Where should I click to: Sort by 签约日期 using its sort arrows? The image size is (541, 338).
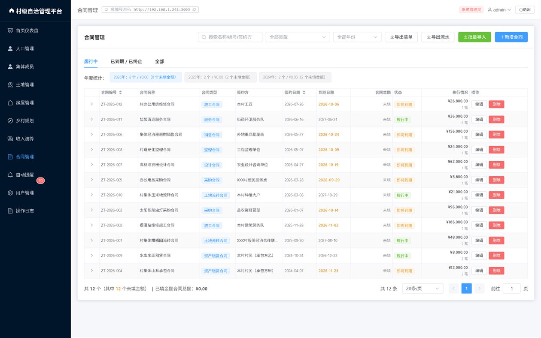pos(304,92)
